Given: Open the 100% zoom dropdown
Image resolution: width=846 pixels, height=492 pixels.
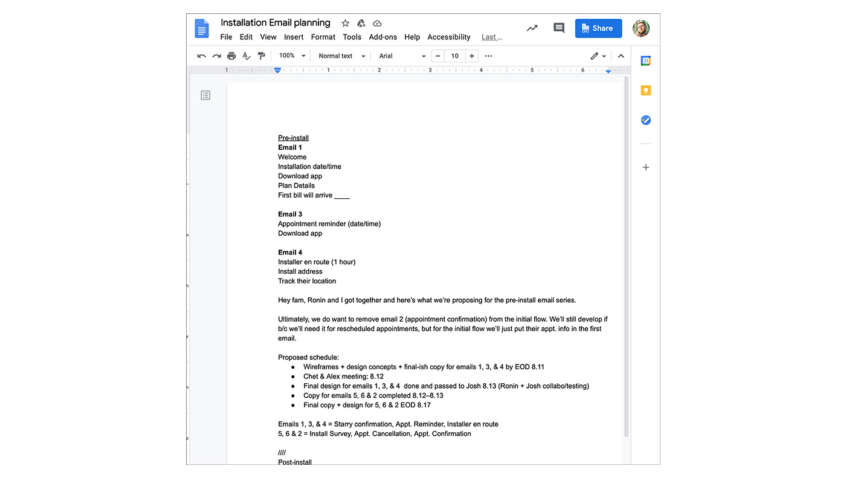Looking at the screenshot, I should tap(292, 56).
